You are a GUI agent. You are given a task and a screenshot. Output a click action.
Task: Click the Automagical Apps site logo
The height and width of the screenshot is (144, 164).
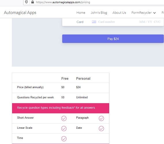[x=20, y=13]
